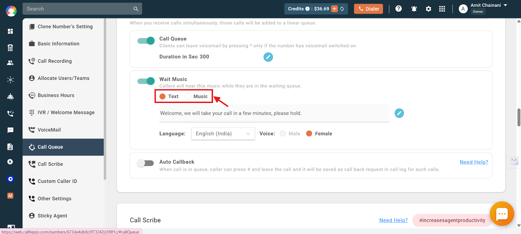The image size is (521, 234).
Task: Open the lightning bolt icon in left rail
Action: tap(10, 162)
